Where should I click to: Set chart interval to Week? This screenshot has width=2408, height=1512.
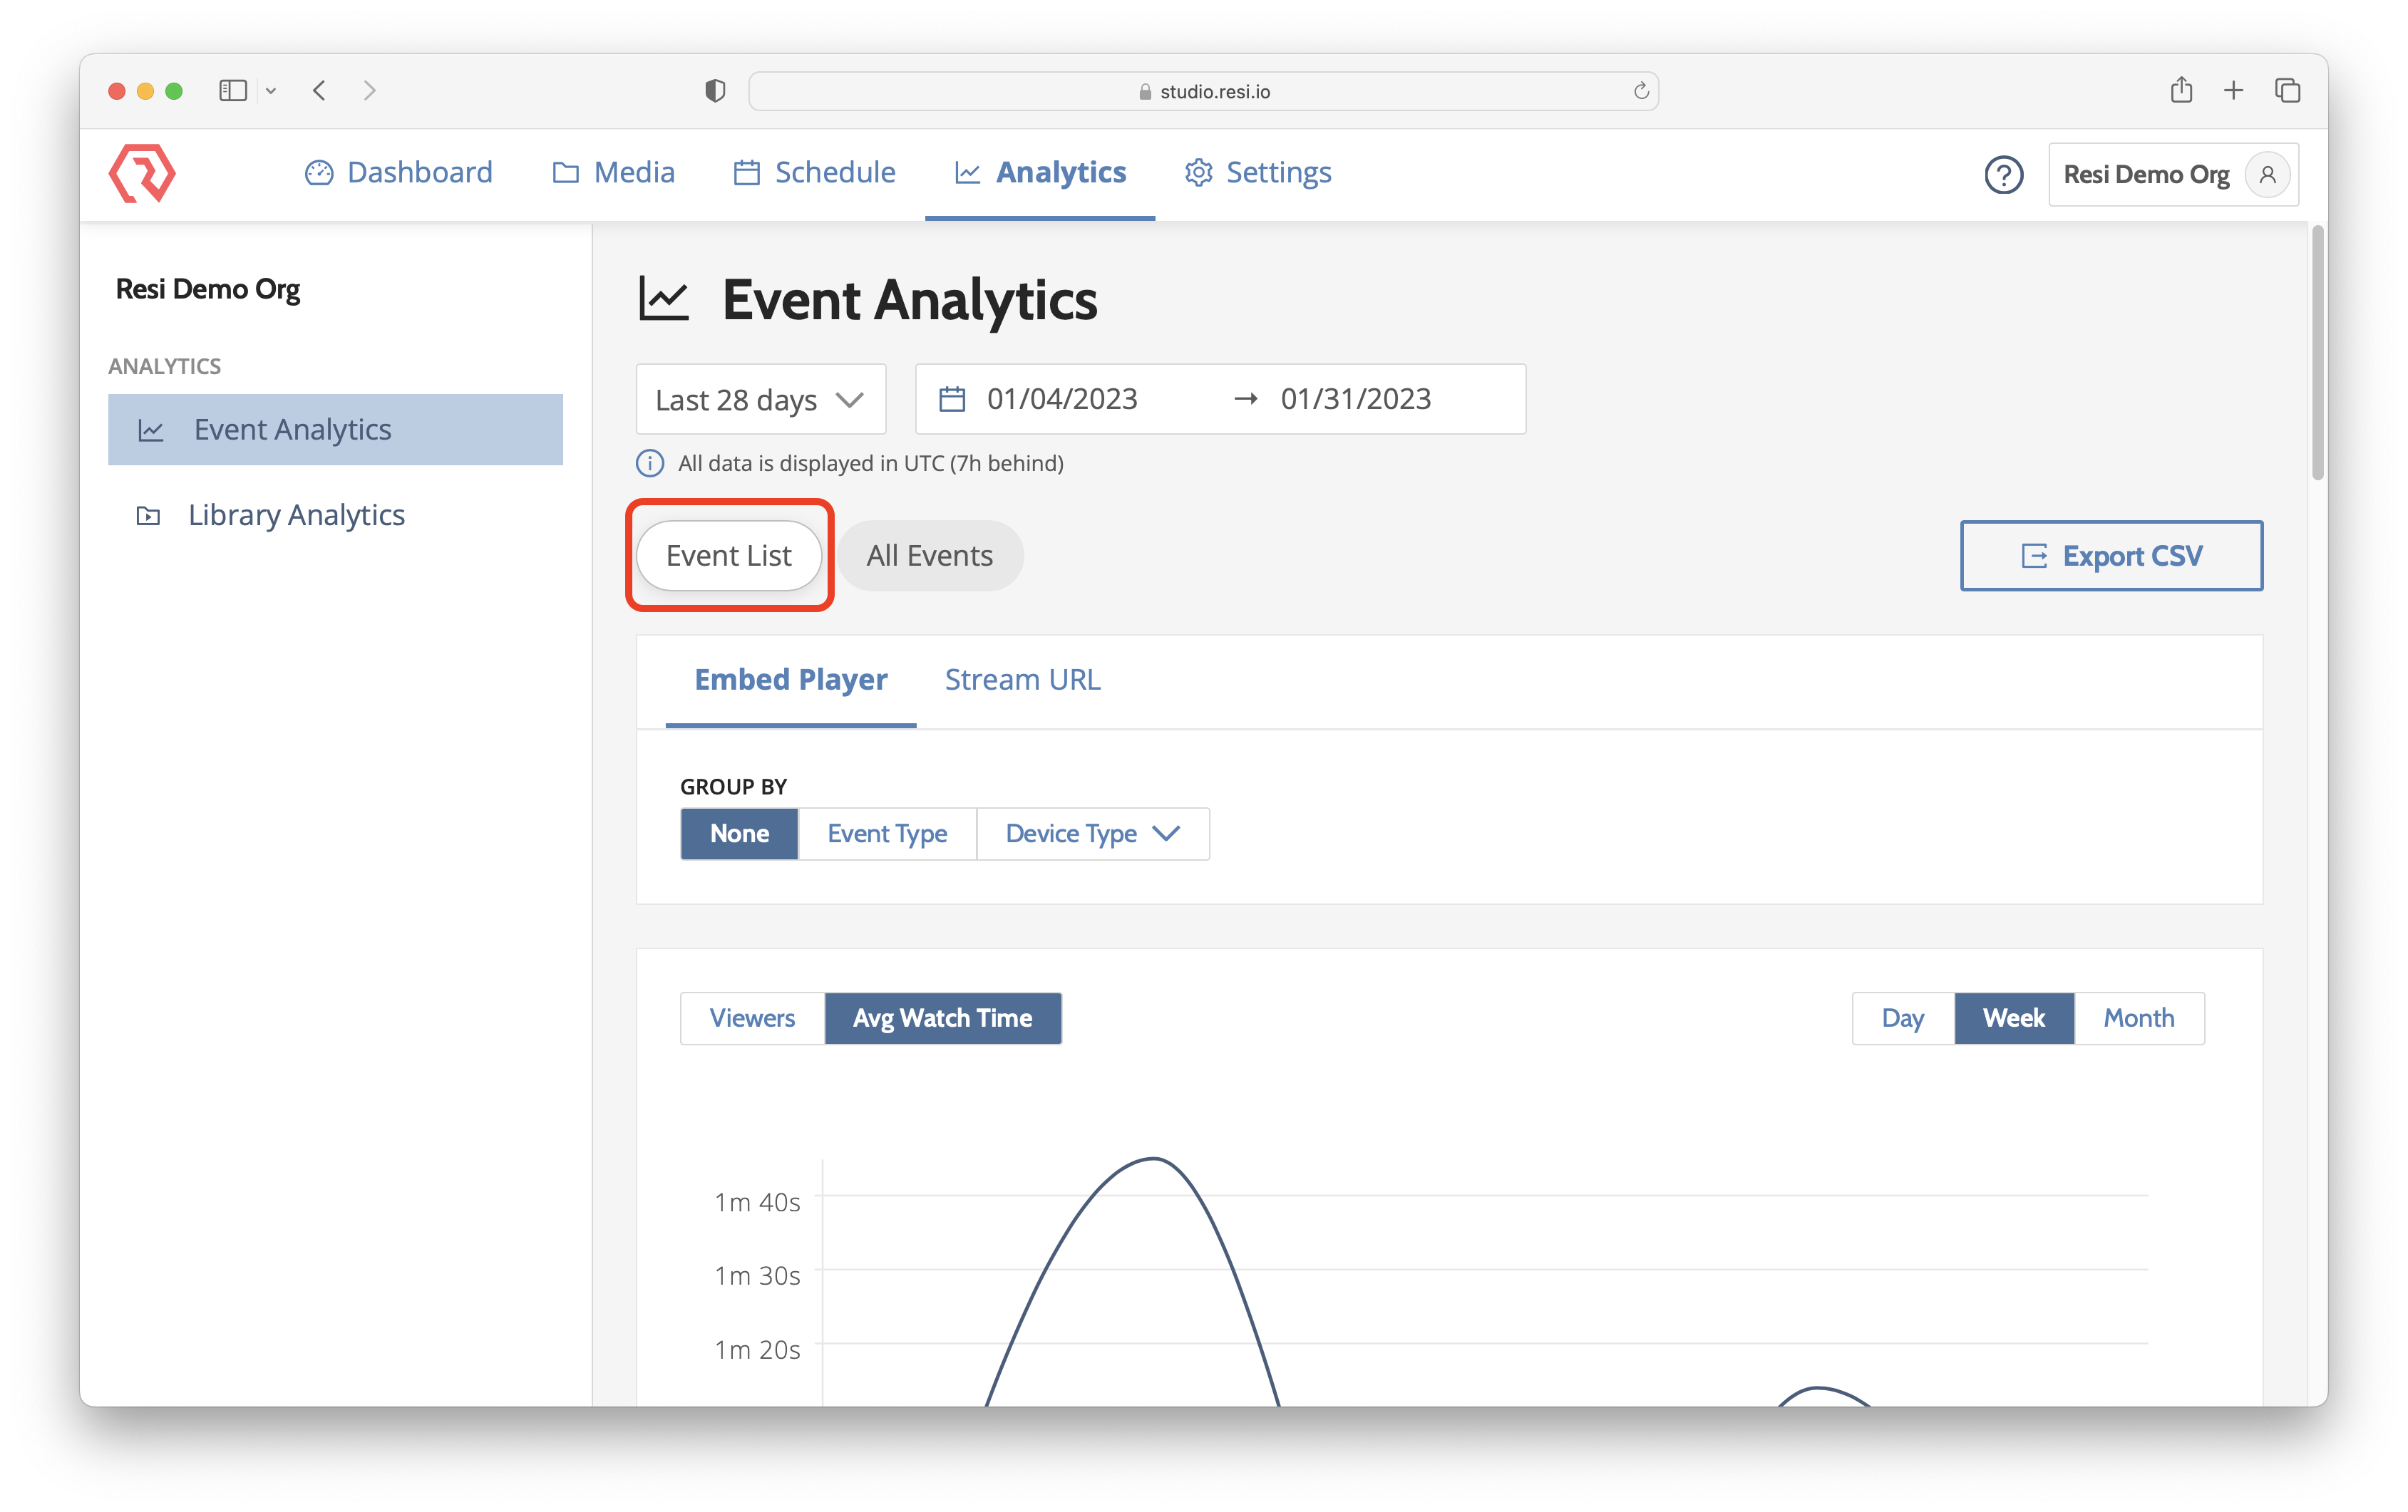(2014, 1018)
